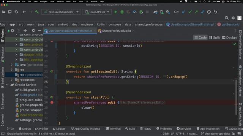The width and height of the screenshot is (243, 136).
Task: Switch editor to Design view
Action: pos(229,38)
